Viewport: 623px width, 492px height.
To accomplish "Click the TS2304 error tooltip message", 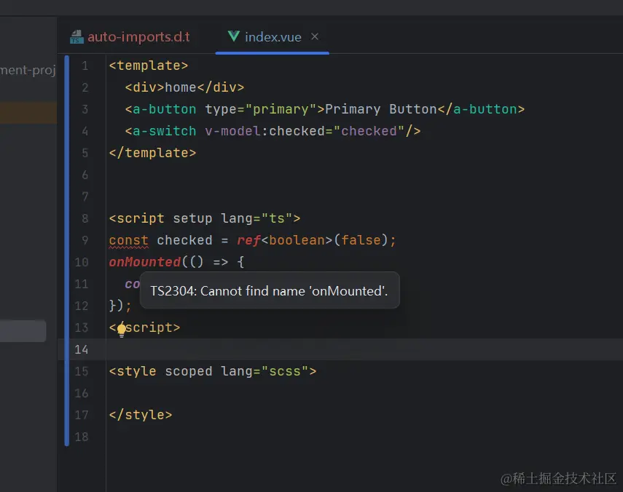I will click(x=270, y=291).
